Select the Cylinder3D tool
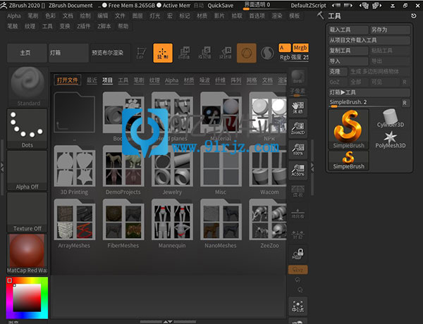 click(390, 118)
